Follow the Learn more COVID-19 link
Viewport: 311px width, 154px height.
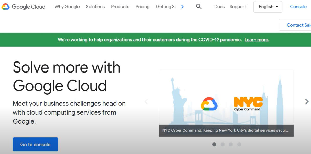pyautogui.click(x=257, y=40)
